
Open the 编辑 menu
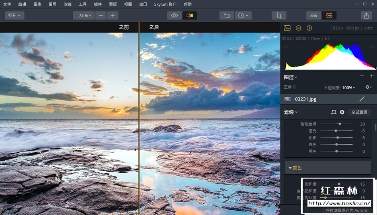[22, 4]
